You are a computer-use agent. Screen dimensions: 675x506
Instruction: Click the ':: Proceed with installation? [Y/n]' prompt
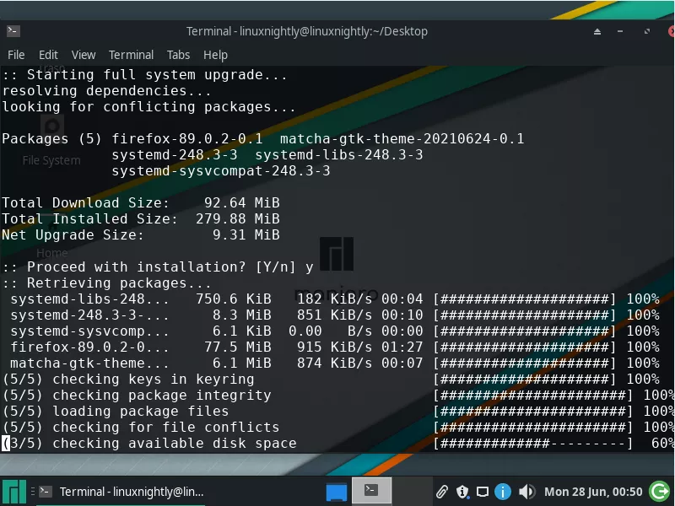pos(148,266)
